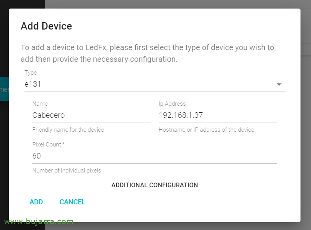Focus the Ip Address field with 192.168.1.37
Viewport: 311px width, 230px height.
click(217, 115)
